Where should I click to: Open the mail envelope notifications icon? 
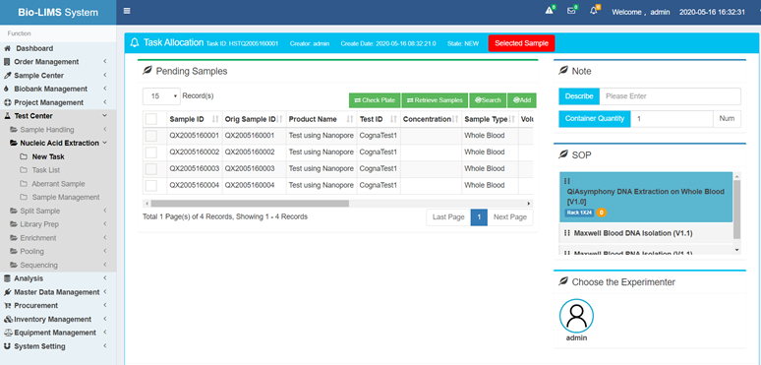pos(571,11)
